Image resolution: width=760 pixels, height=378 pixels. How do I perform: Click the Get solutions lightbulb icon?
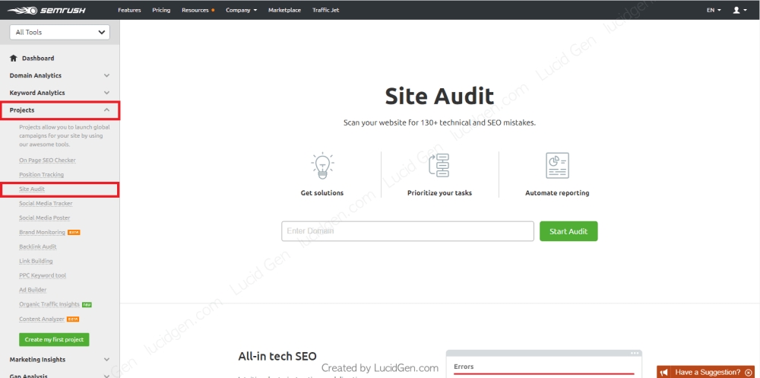(322, 165)
